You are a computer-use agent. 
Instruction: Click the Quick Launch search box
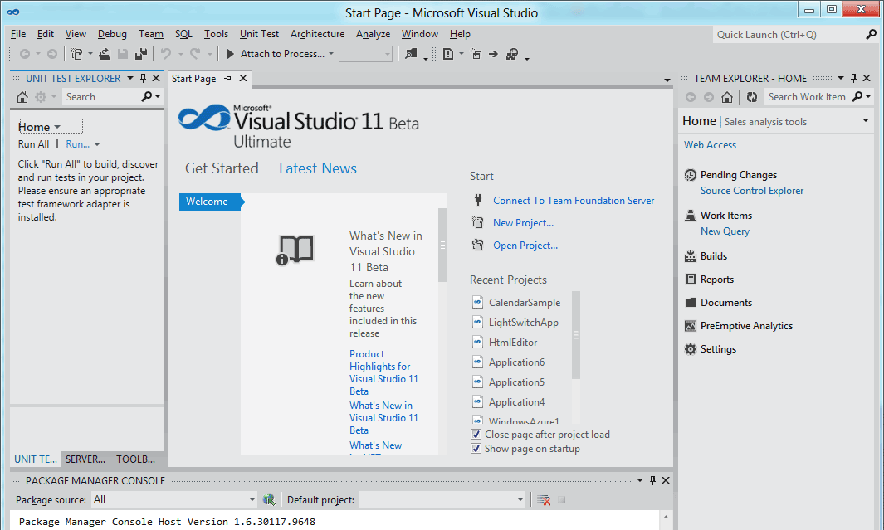point(787,35)
